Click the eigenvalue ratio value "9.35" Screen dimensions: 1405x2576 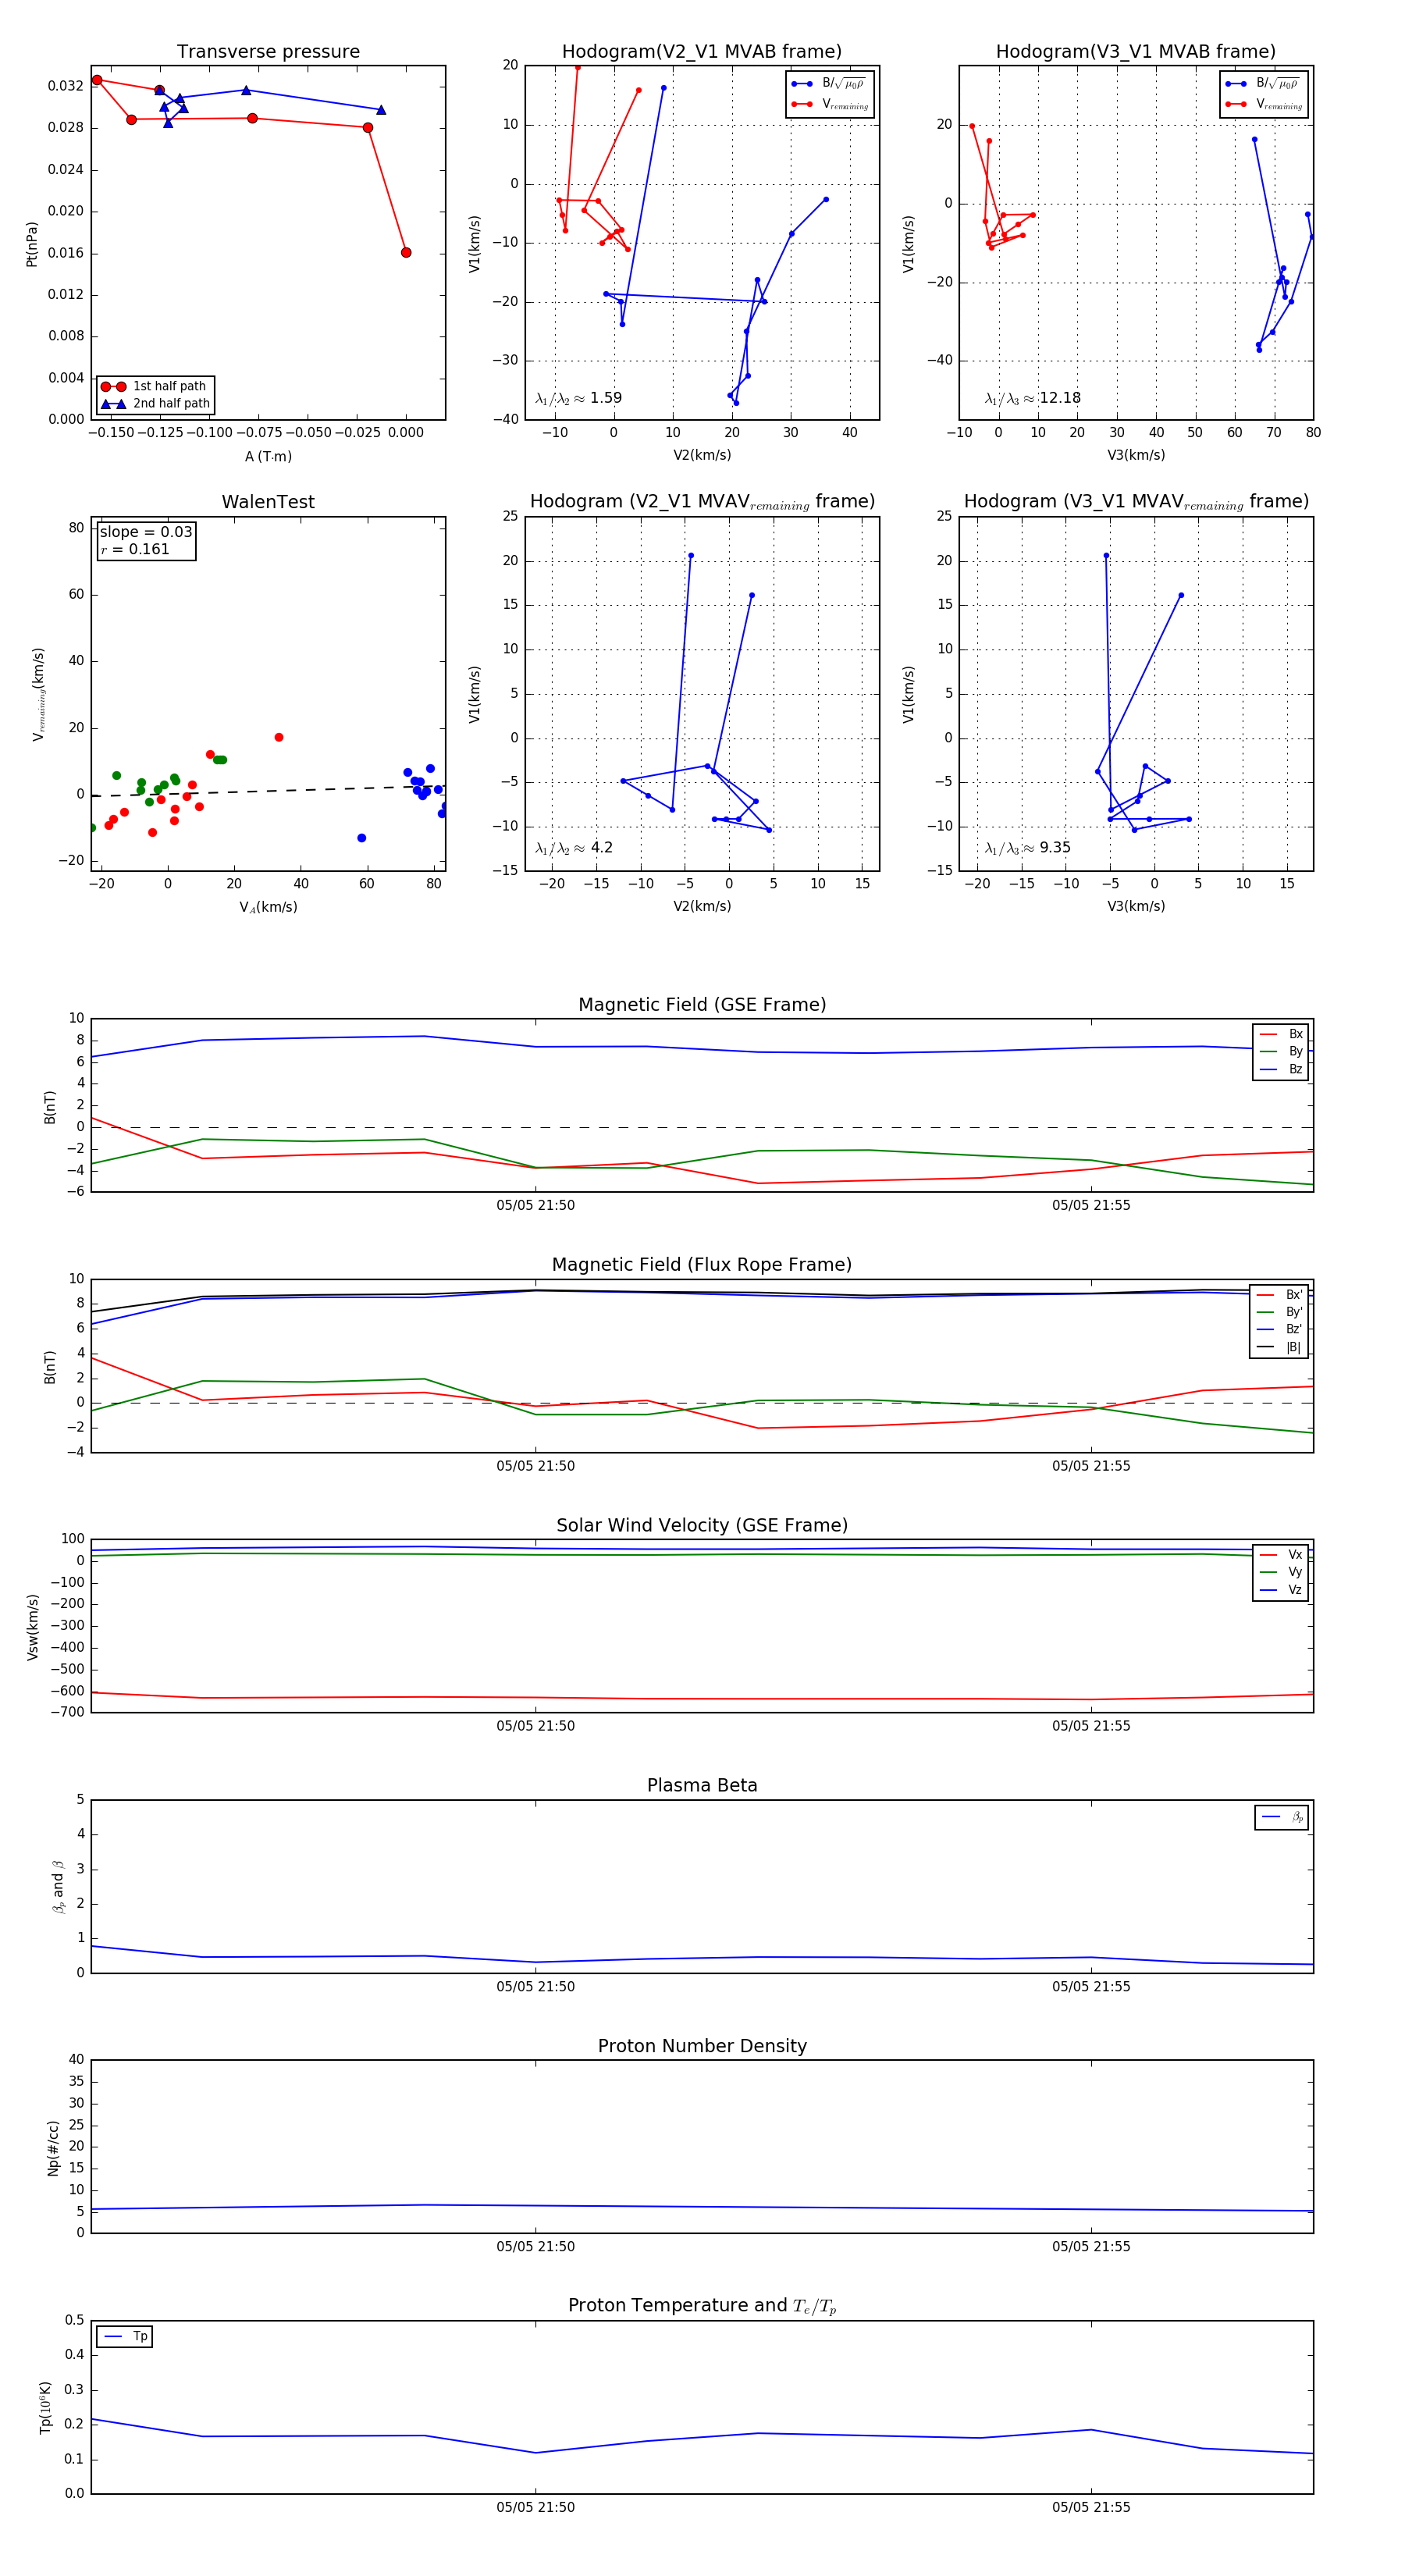(1055, 848)
